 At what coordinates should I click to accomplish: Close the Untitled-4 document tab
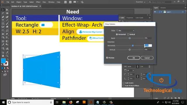[x=40, y=6]
